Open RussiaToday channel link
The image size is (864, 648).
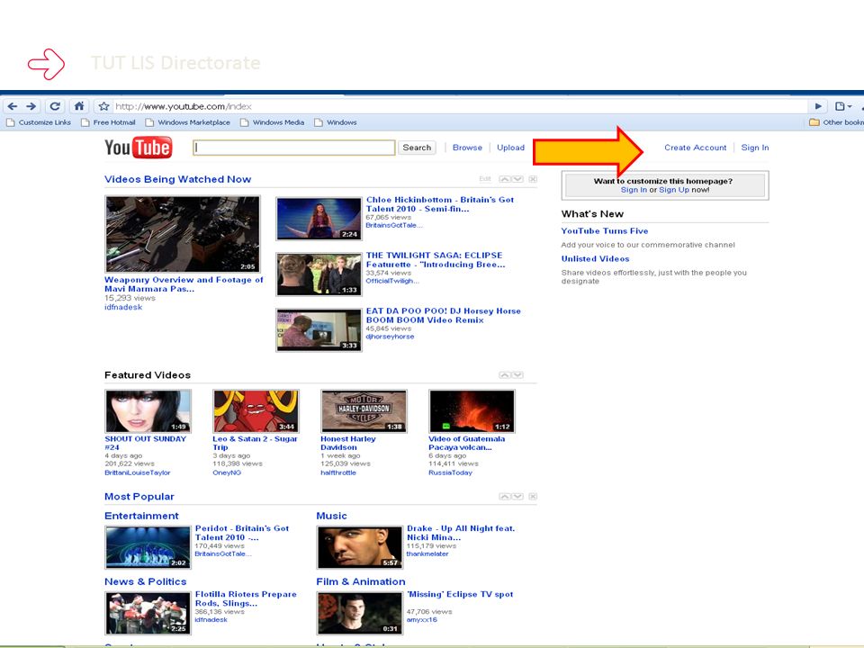coord(450,472)
